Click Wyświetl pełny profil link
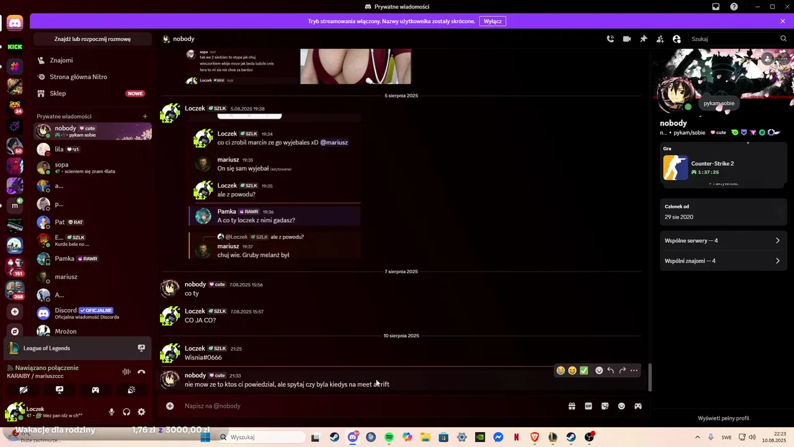 pos(723,418)
